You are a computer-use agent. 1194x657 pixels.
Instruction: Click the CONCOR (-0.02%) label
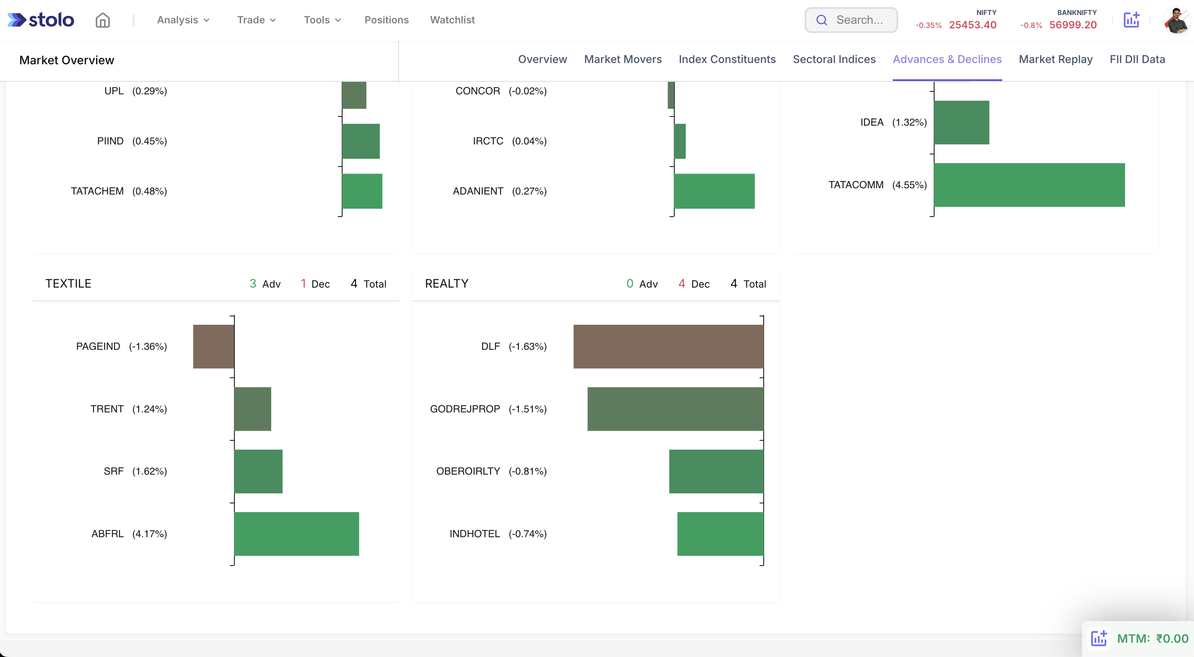tap(501, 91)
